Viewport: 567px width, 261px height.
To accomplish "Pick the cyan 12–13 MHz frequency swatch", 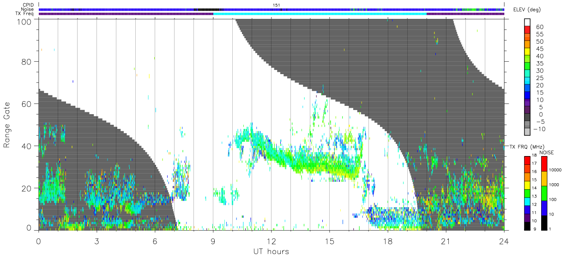I will [527, 201].
